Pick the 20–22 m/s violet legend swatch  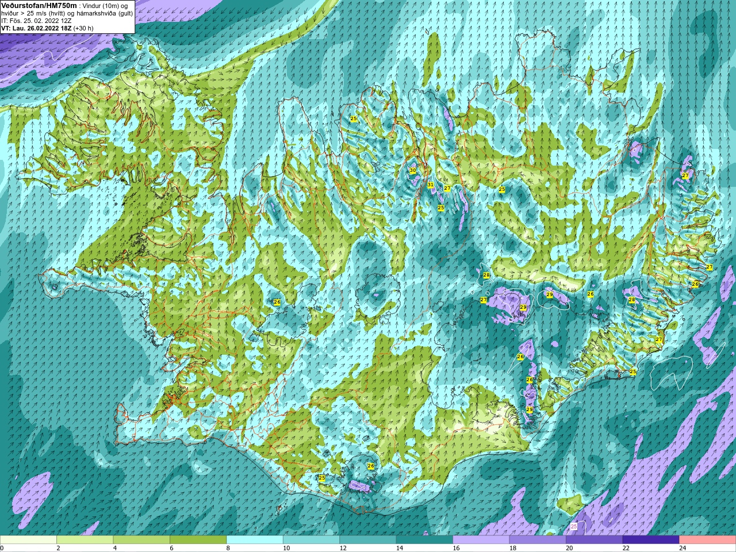coord(595,540)
